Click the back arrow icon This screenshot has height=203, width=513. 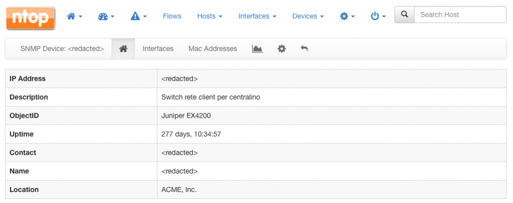pos(304,49)
